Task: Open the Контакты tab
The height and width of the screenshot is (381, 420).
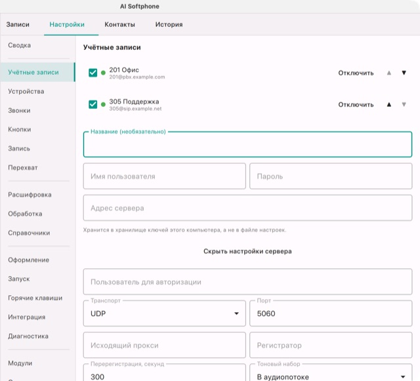Action: coord(119,25)
